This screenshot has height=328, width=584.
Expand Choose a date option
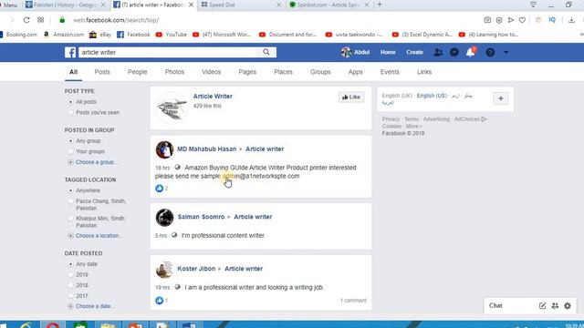tap(95, 306)
